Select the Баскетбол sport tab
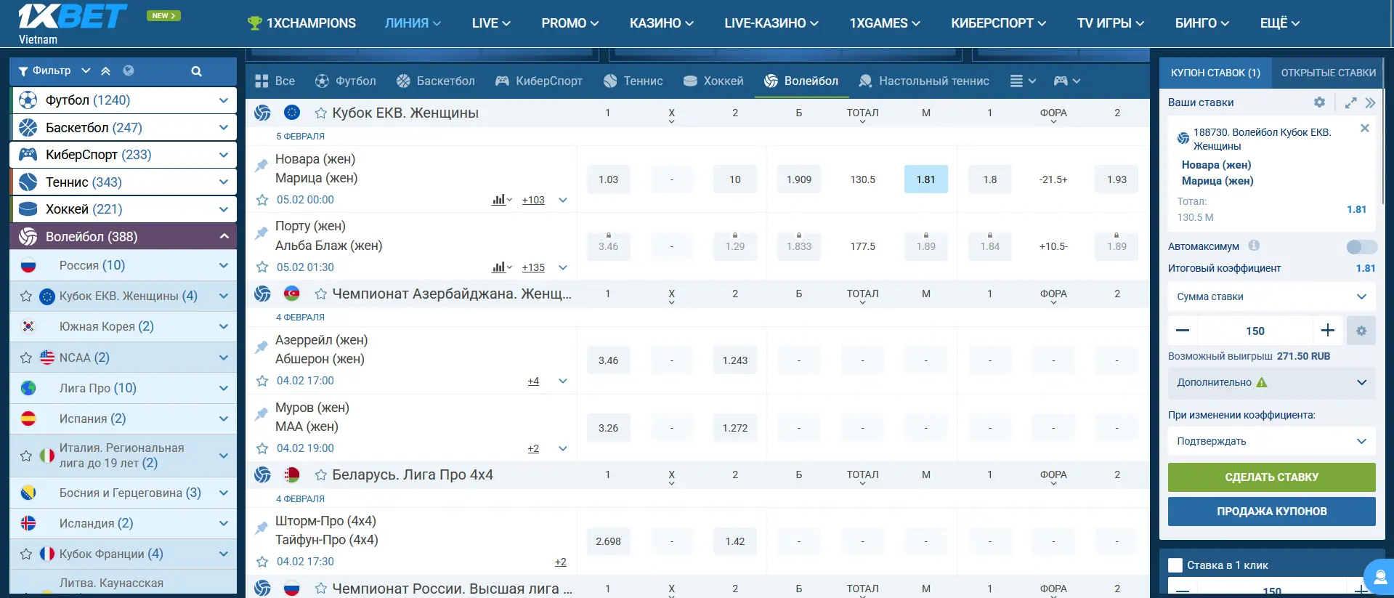Viewport: 1394px width, 598px height. tap(435, 81)
